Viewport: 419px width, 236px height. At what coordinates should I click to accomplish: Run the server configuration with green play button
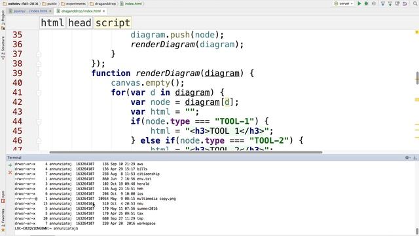click(x=359, y=3)
